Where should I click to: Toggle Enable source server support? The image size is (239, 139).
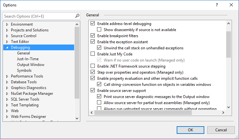tap(93, 91)
